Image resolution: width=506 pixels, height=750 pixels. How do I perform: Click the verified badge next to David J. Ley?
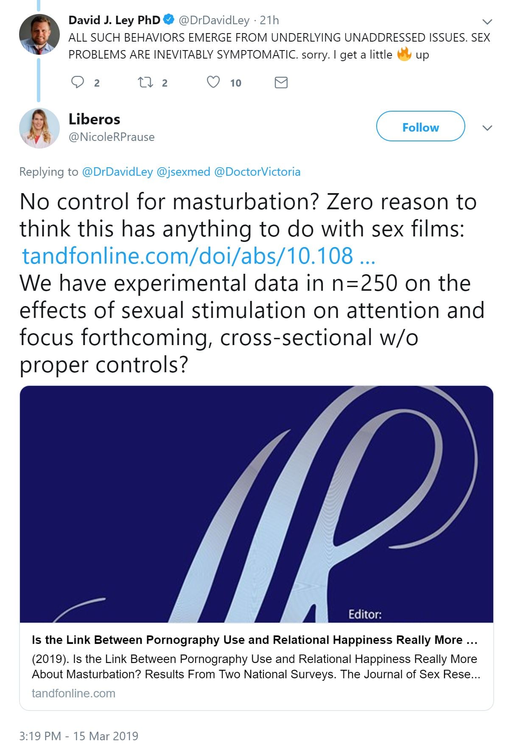(x=169, y=20)
